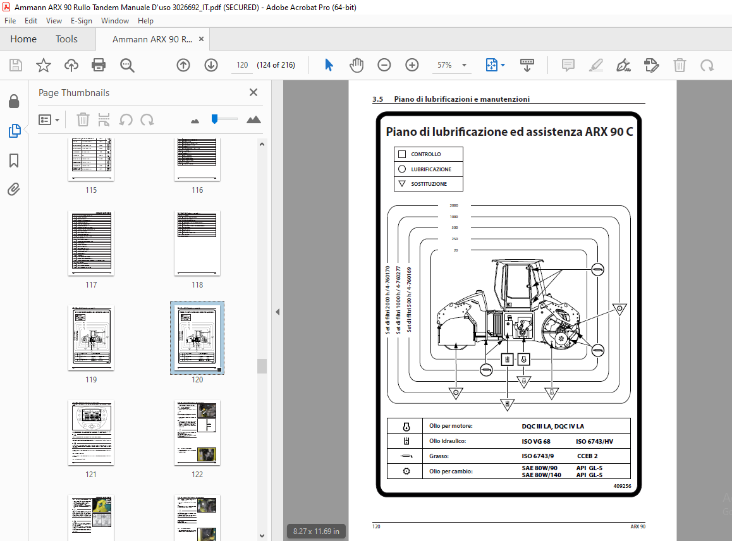Open the zoom percentage dropdown
Viewport: 732px width, 541px height.
pos(465,65)
